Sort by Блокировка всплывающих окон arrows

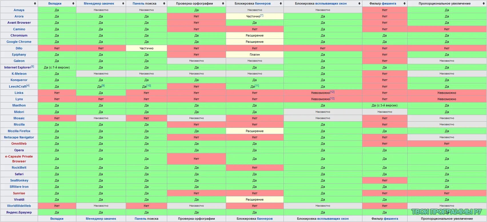pyautogui.click(x=359, y=4)
